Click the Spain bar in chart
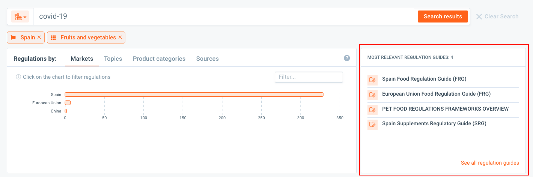This screenshot has width=533, height=177. (x=194, y=94)
